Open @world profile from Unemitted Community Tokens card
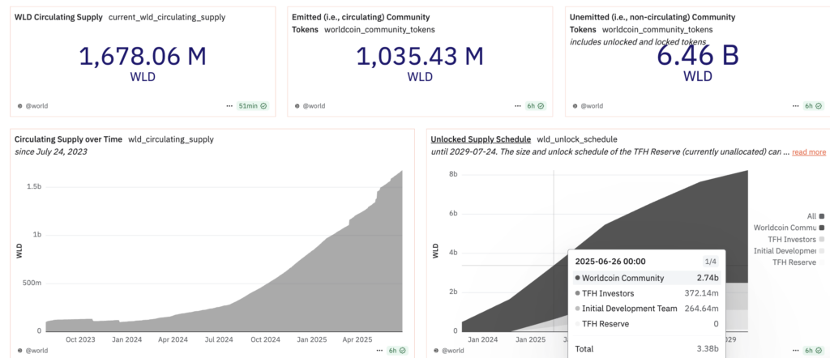Image resolution: width=830 pixels, height=358 pixels. tap(588, 106)
